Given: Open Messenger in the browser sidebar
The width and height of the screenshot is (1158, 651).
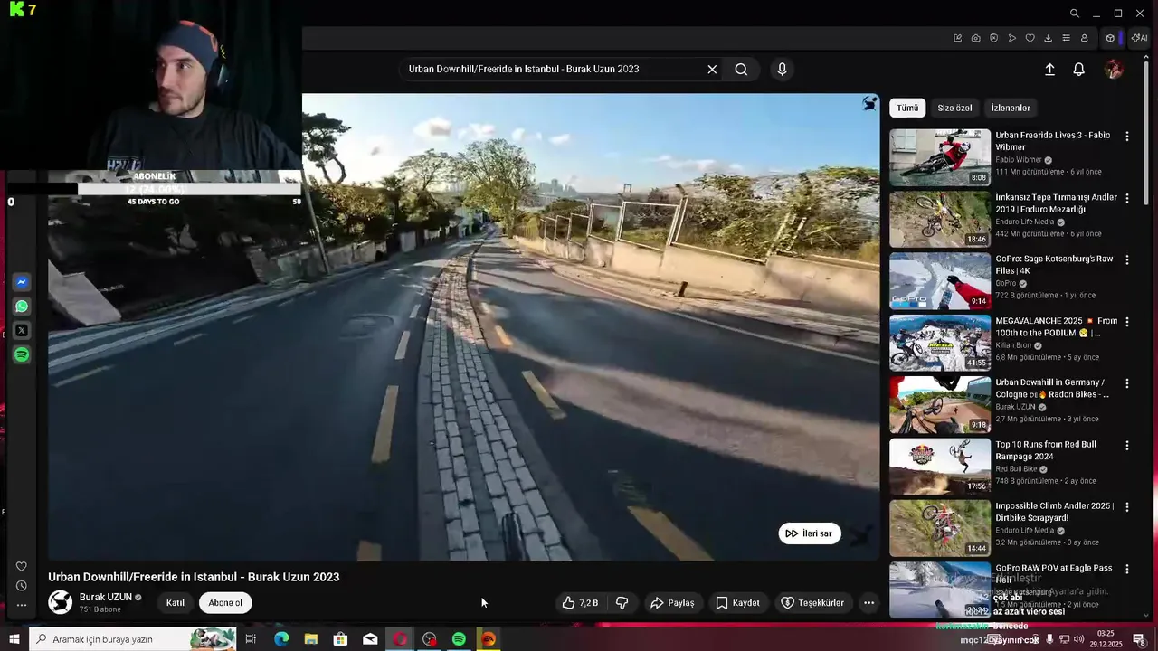Looking at the screenshot, I should tap(22, 282).
